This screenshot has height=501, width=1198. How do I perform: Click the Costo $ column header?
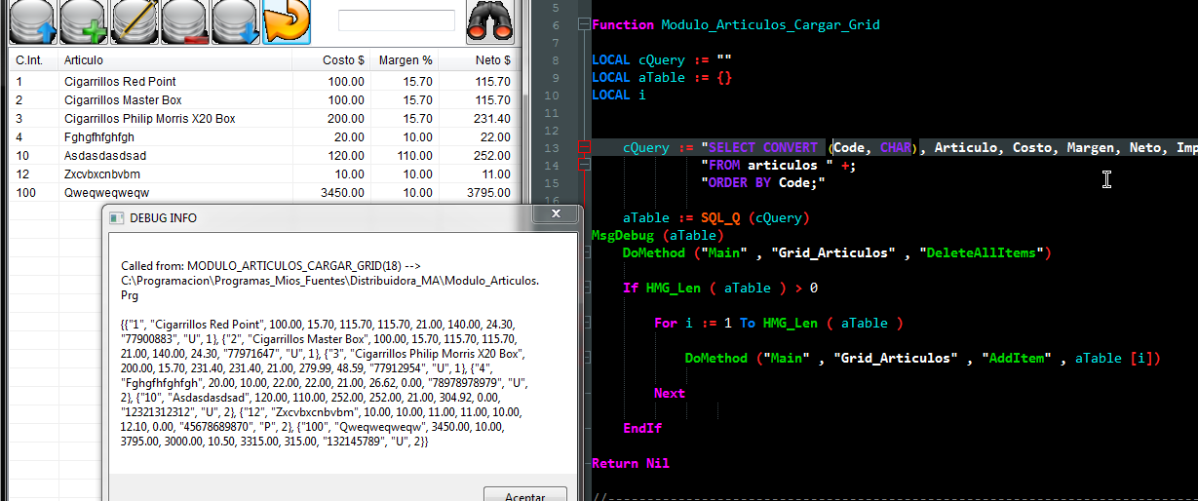[331, 60]
